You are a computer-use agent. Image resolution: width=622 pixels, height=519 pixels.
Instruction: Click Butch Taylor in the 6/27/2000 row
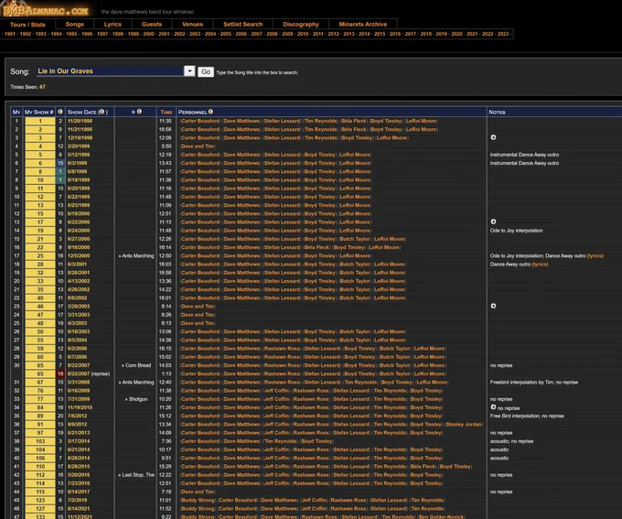pyautogui.click(x=355, y=239)
